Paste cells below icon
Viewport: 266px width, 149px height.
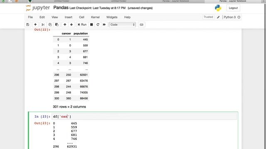click(57, 25)
